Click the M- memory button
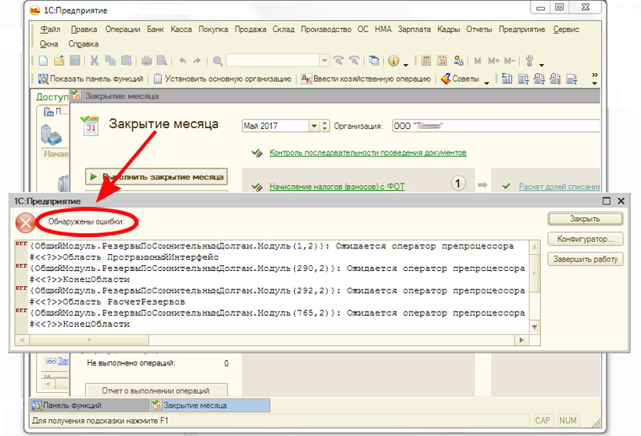The width and height of the screenshot is (641, 436). coord(510,61)
